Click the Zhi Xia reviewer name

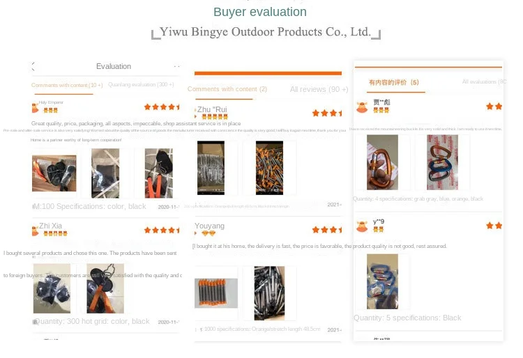point(50,226)
